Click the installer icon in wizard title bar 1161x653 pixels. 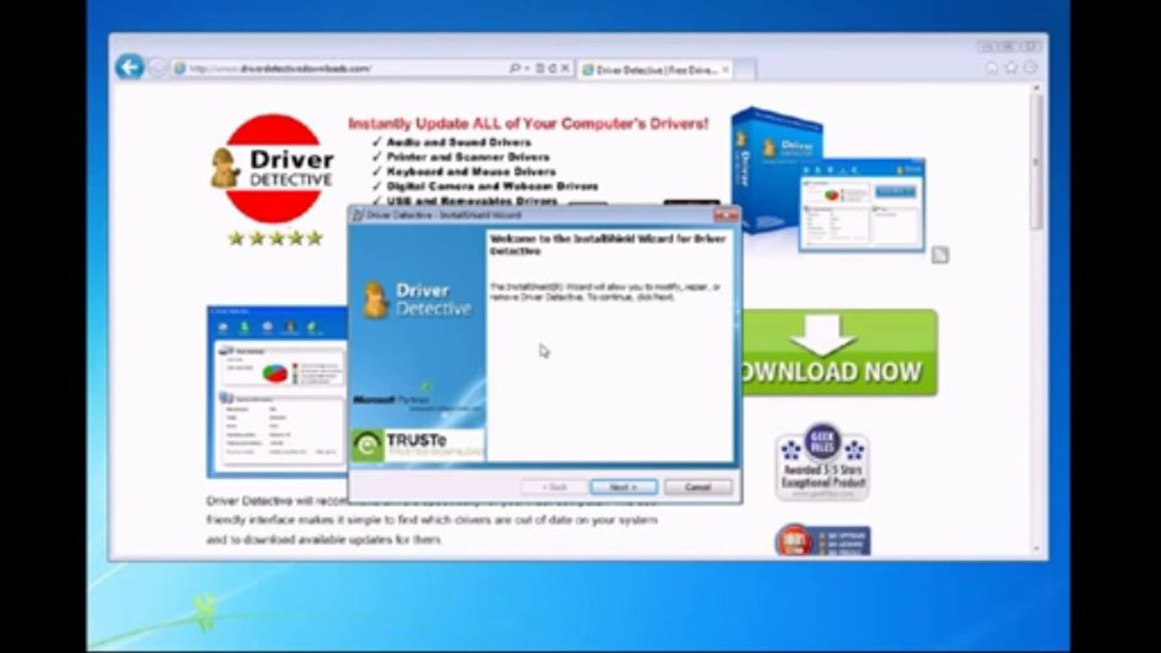(x=358, y=215)
